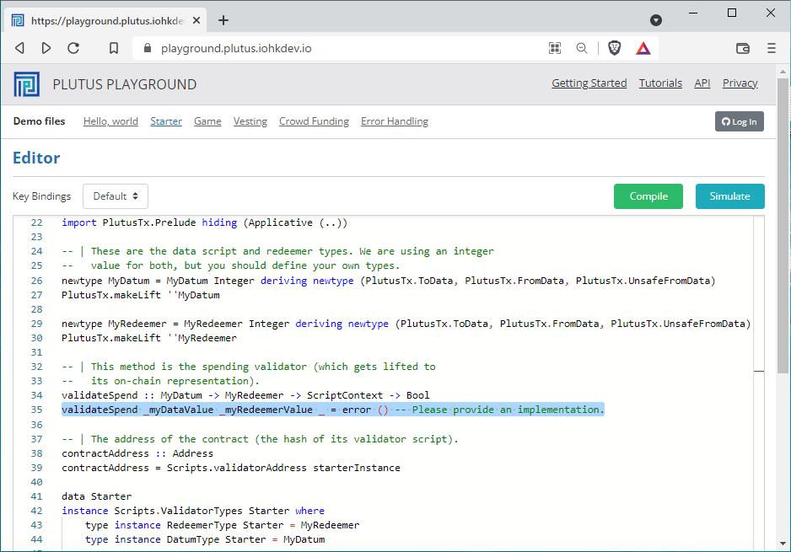Reload the page with refresh icon
Image resolution: width=791 pixels, height=552 pixels.
(73, 49)
